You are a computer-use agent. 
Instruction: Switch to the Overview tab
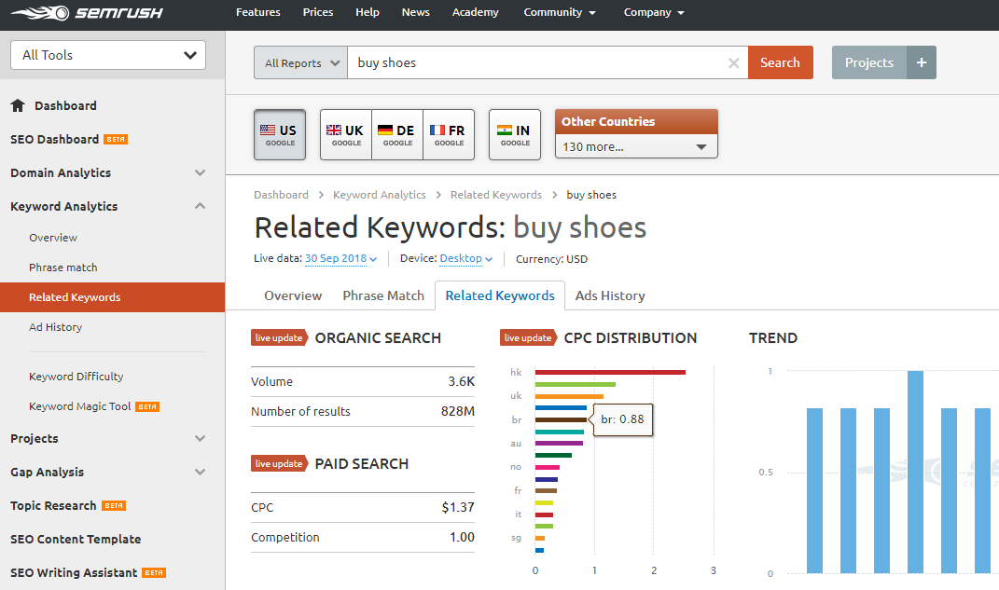click(293, 296)
